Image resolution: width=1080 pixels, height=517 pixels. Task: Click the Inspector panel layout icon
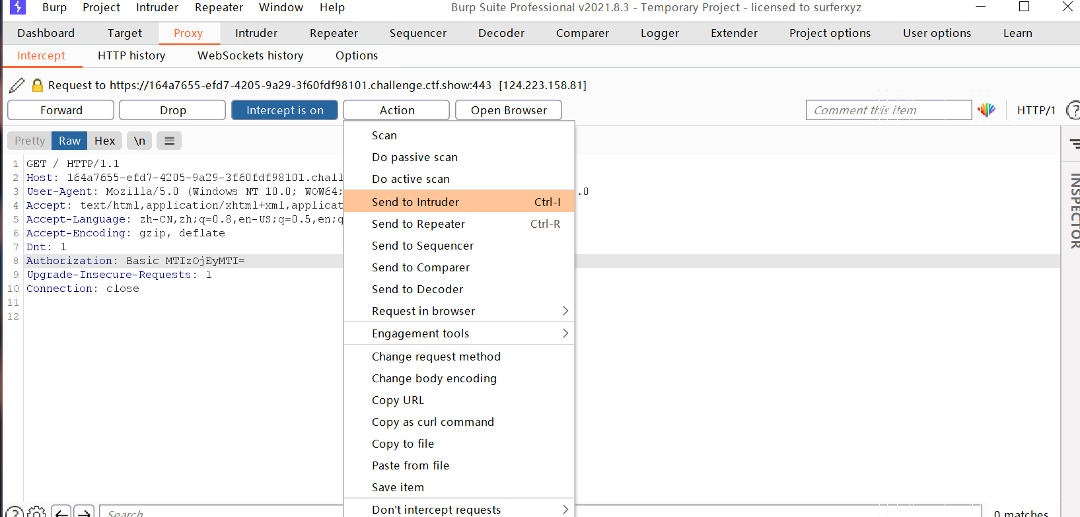click(1075, 143)
